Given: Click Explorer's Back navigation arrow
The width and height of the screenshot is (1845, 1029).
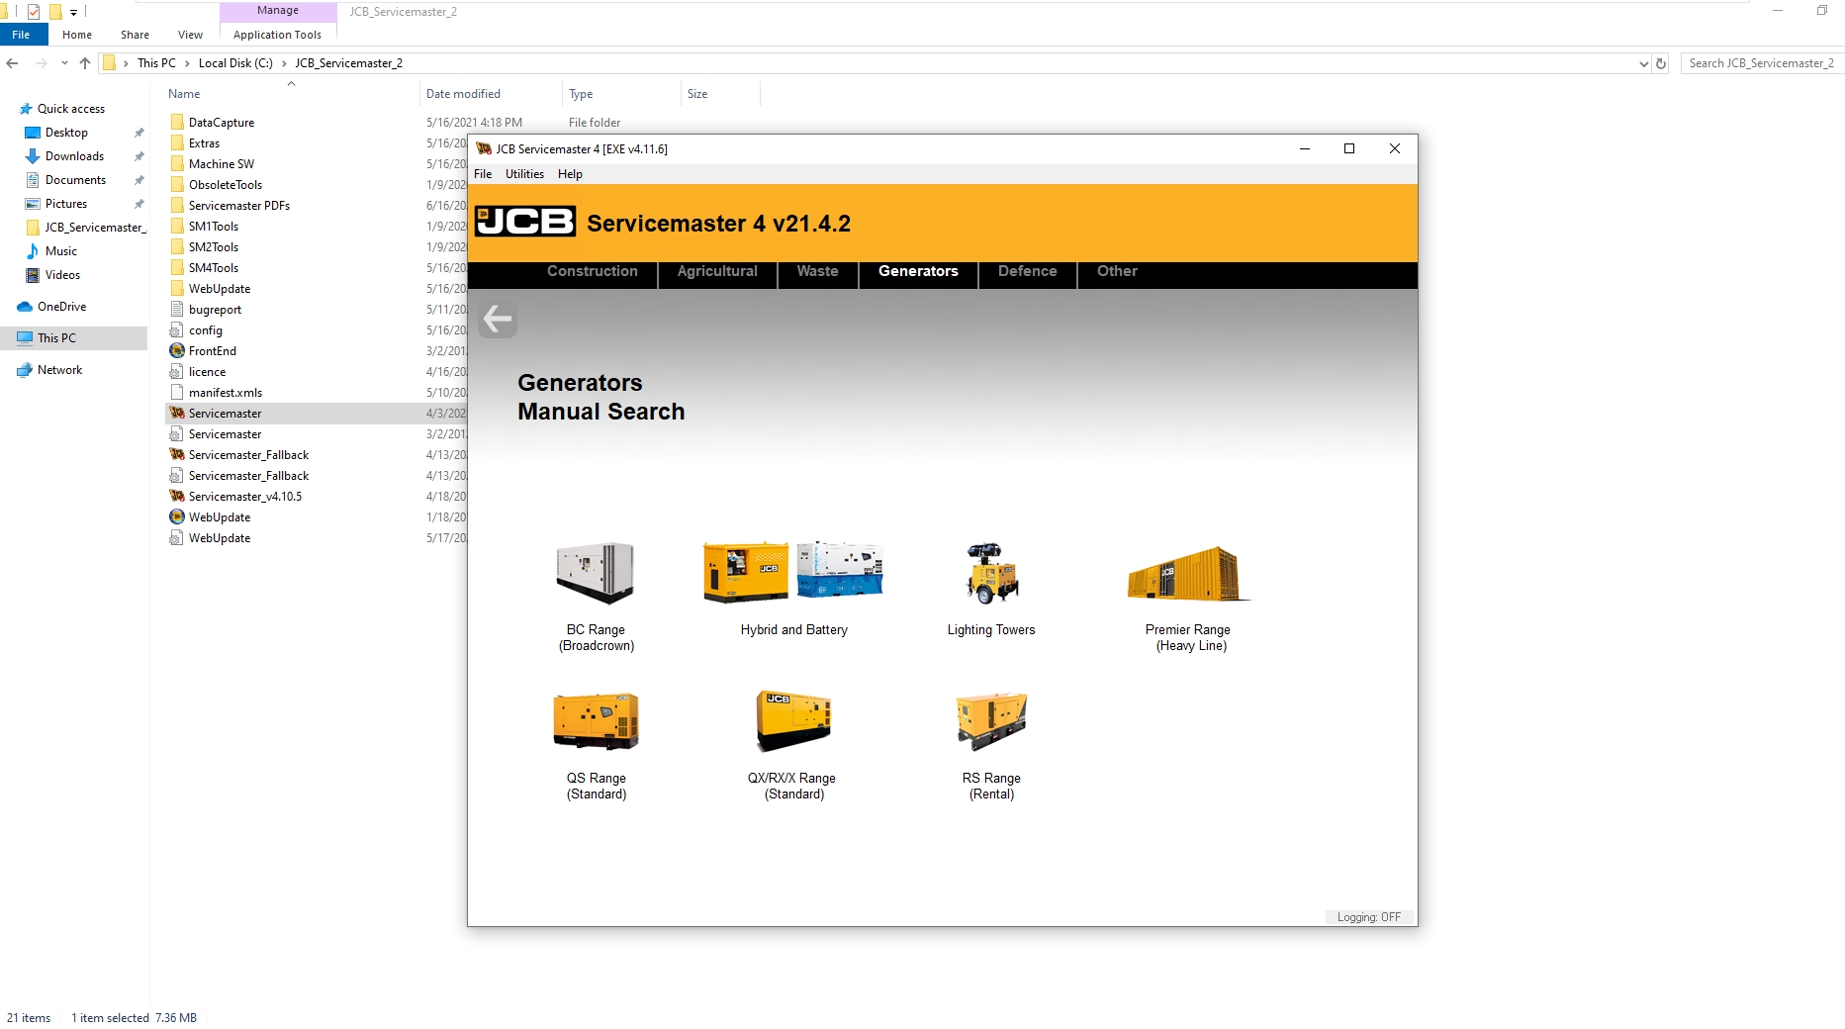Looking at the screenshot, I should coord(12,63).
